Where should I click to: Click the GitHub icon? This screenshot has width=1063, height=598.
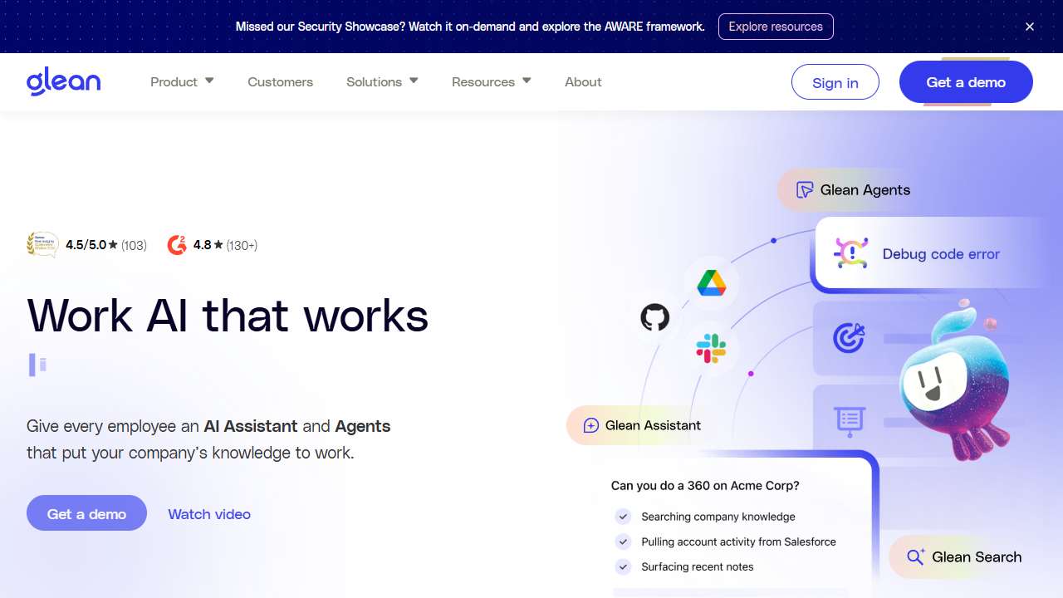[x=654, y=317]
